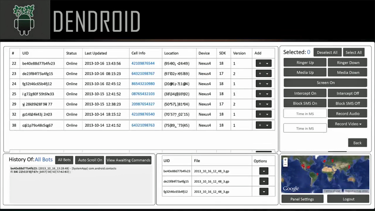Click the world map thumbnail
The width and height of the screenshot is (375, 211).
pos(325,174)
